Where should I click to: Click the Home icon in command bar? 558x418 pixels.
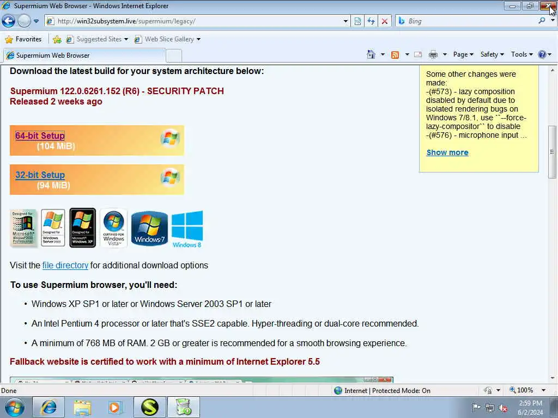[371, 54]
